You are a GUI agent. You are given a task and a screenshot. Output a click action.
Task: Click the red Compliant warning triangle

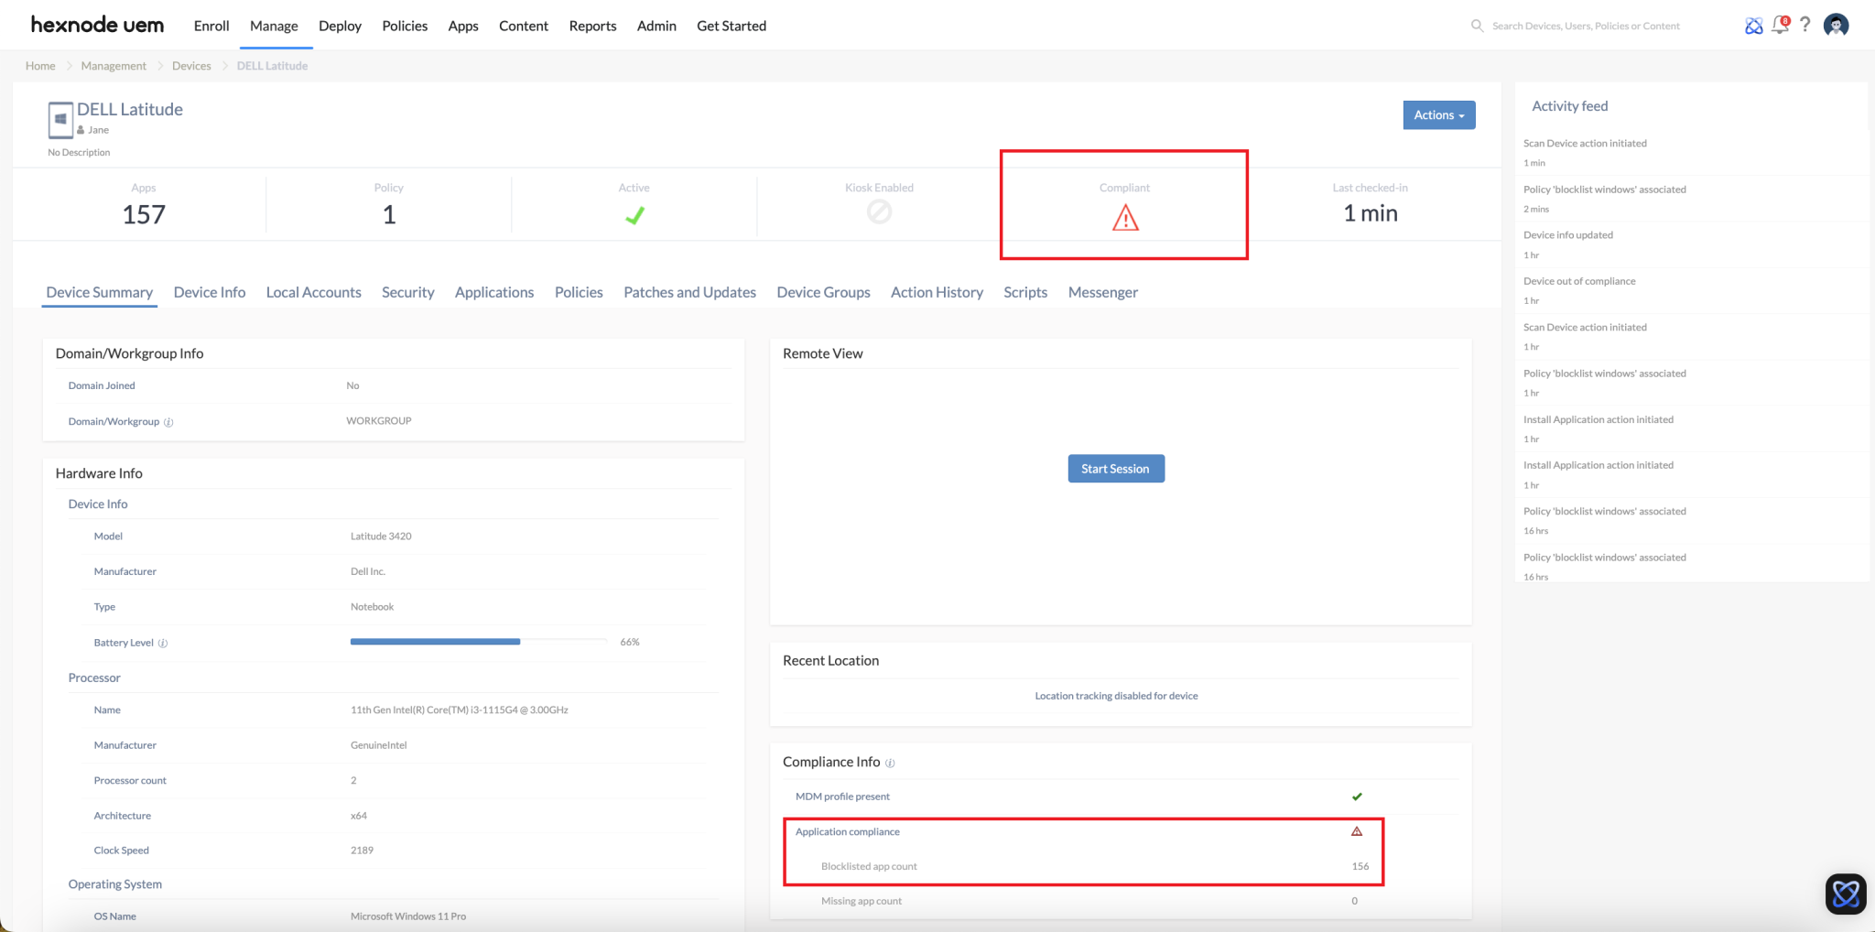[1123, 217]
